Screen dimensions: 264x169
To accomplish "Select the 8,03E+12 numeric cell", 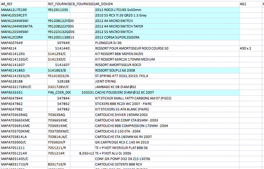I will 82,153.
